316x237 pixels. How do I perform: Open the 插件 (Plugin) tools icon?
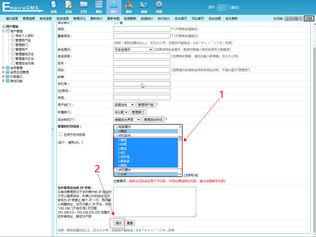(129, 6)
